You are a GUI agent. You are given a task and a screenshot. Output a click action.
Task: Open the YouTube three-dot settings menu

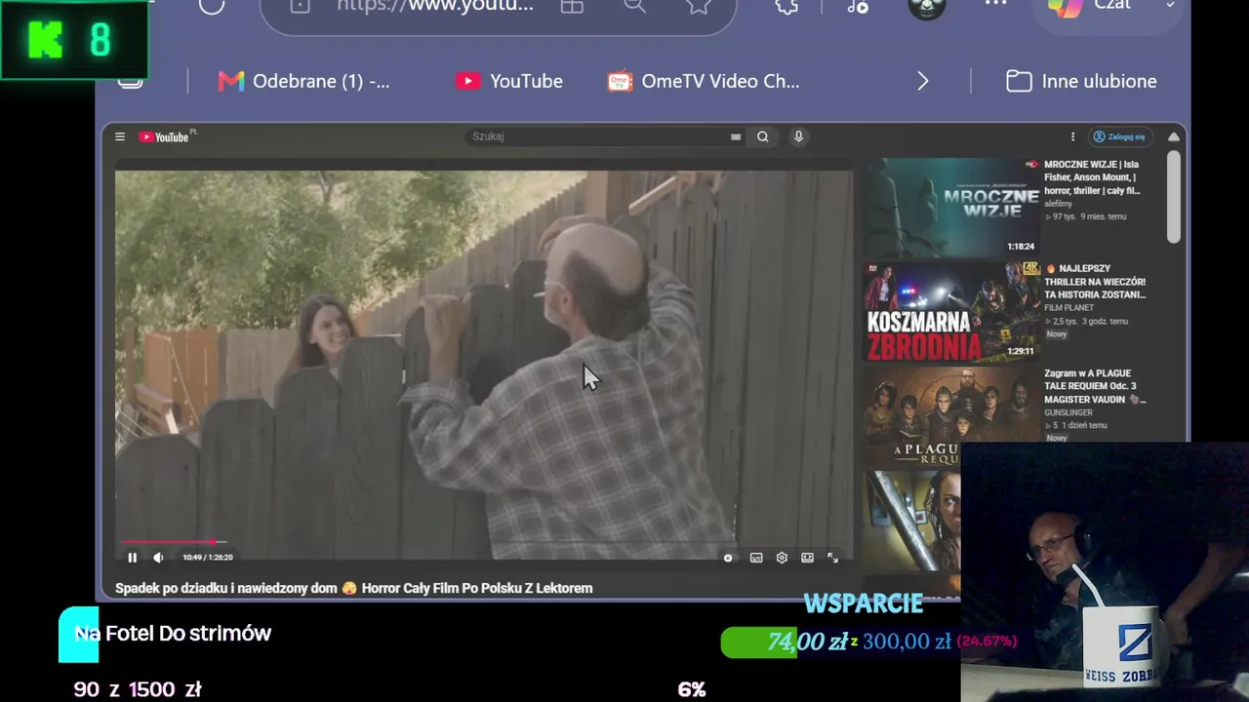(x=1072, y=137)
